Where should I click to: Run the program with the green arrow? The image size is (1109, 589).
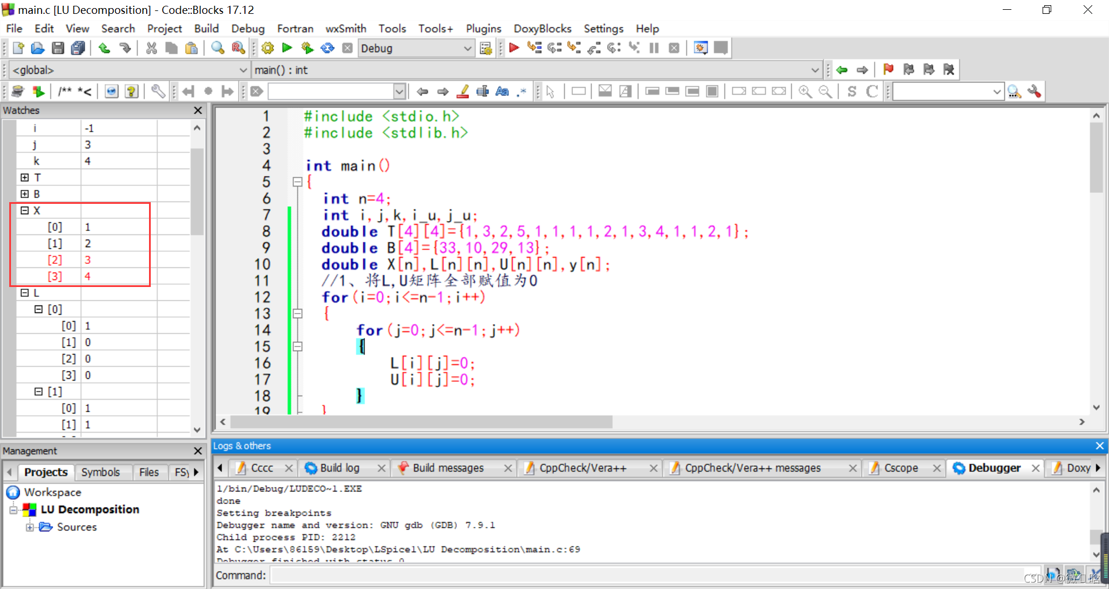287,48
